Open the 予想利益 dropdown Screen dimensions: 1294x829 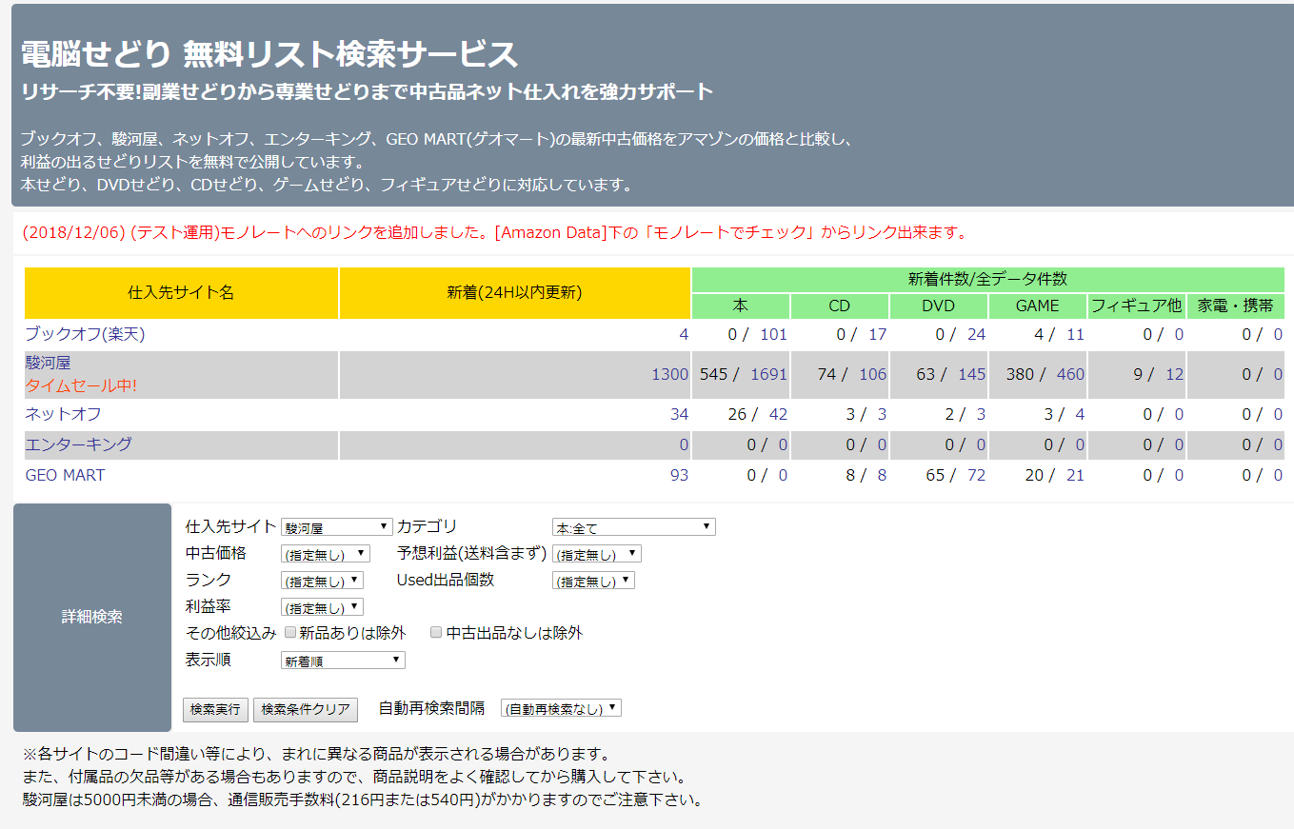pos(596,554)
